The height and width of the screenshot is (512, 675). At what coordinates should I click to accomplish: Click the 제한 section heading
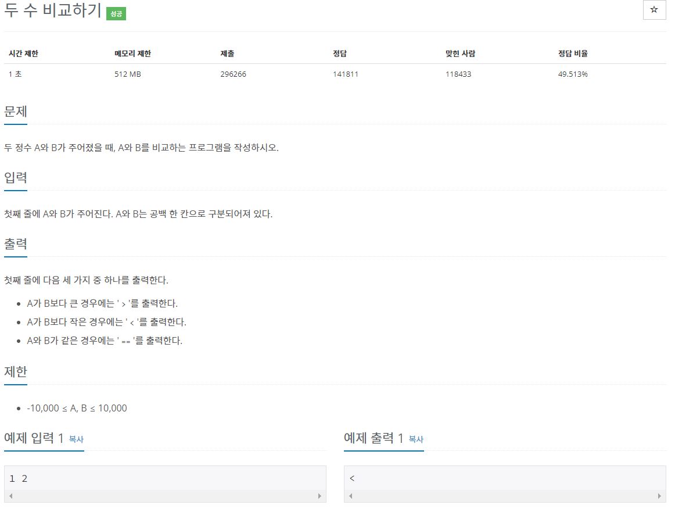tap(16, 371)
